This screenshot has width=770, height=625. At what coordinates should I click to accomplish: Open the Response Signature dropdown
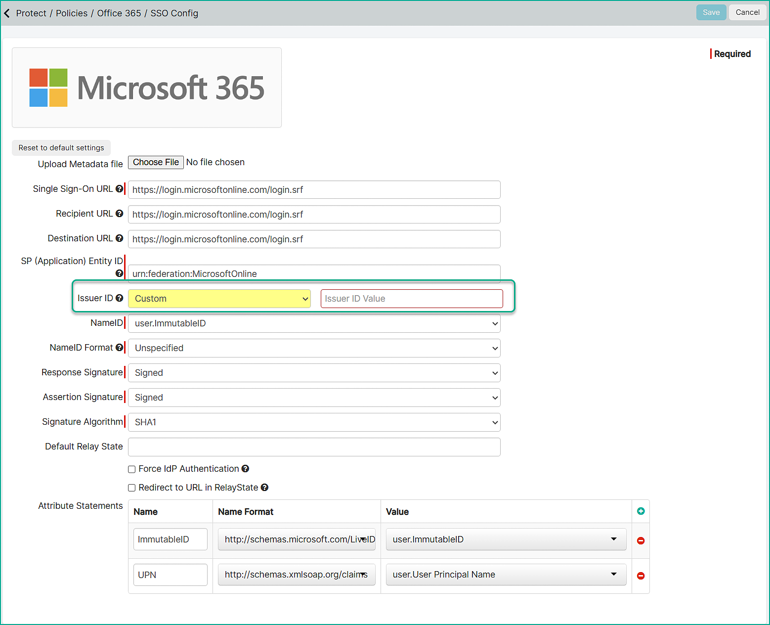coord(314,373)
